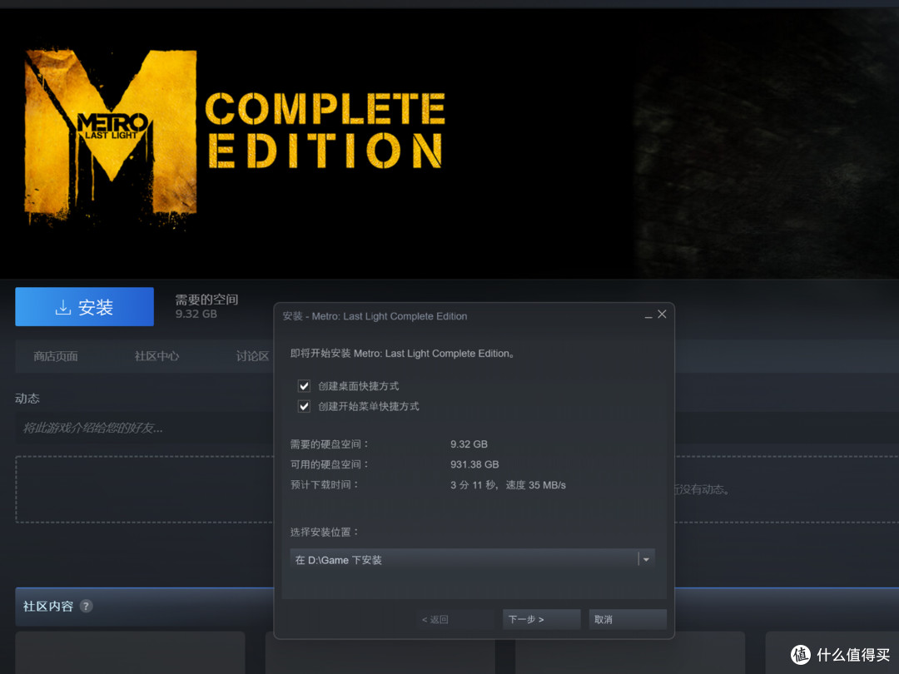Toggle 创建开始菜单快捷方式 start menu checkbox

(304, 406)
